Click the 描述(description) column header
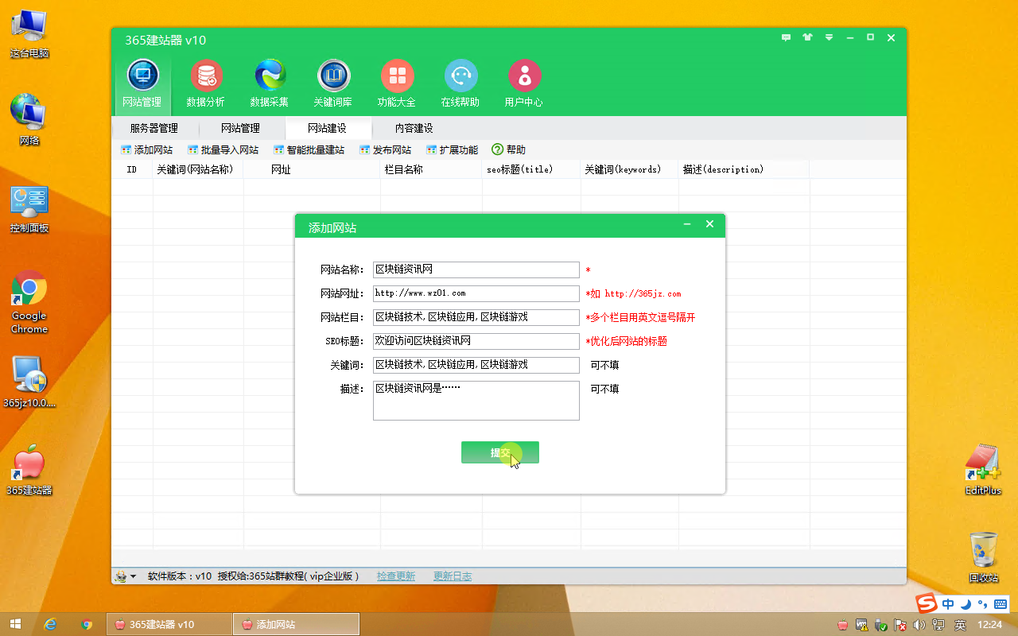The image size is (1018, 636). point(744,169)
